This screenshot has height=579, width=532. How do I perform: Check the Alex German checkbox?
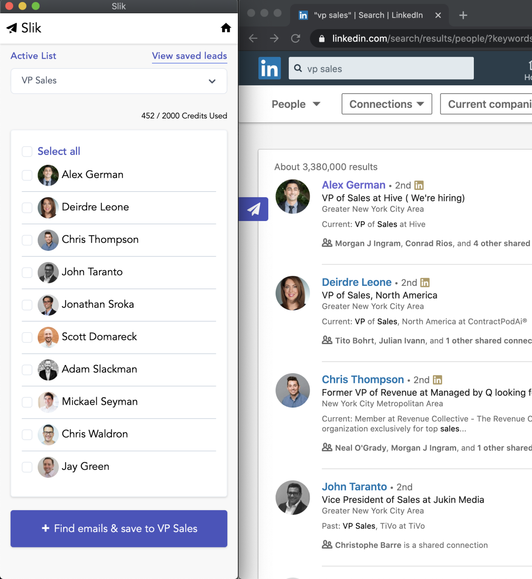coord(27,175)
